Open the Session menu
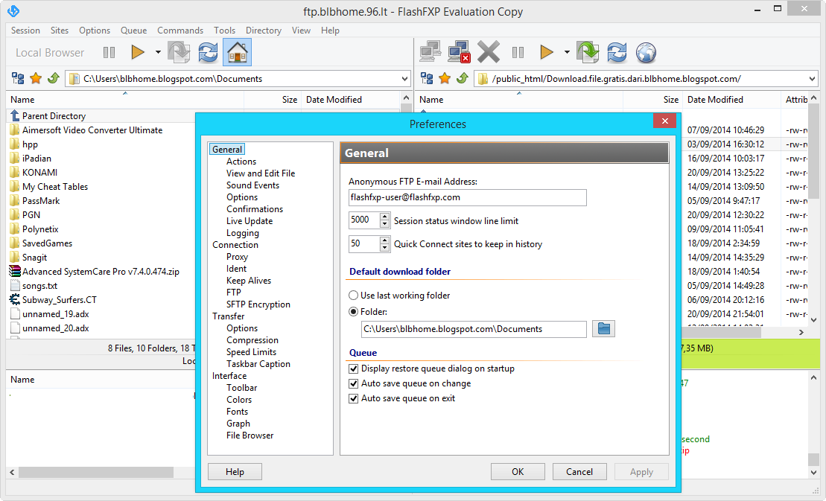This screenshot has height=501, width=826. [x=25, y=31]
